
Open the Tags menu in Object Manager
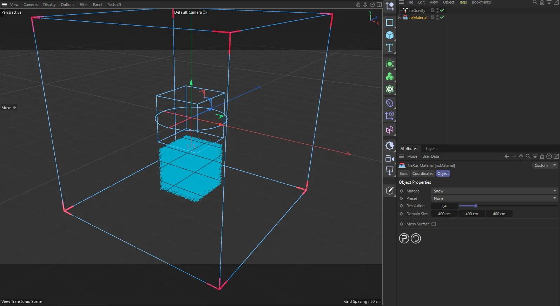pos(463,2)
